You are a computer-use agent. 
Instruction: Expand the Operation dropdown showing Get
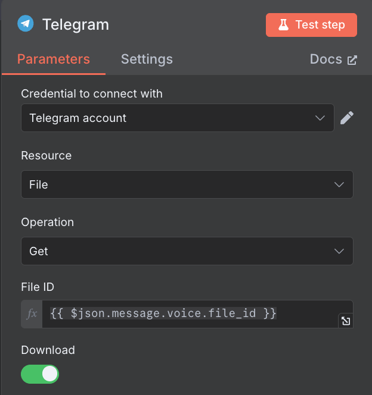[187, 251]
